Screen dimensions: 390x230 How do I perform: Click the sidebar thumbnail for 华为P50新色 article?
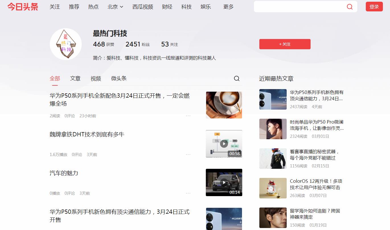coord(273,99)
